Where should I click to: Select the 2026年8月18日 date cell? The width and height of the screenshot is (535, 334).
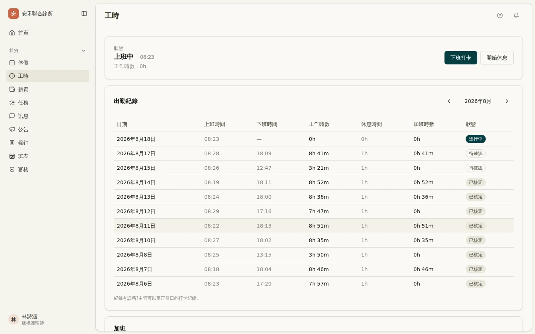(136, 139)
